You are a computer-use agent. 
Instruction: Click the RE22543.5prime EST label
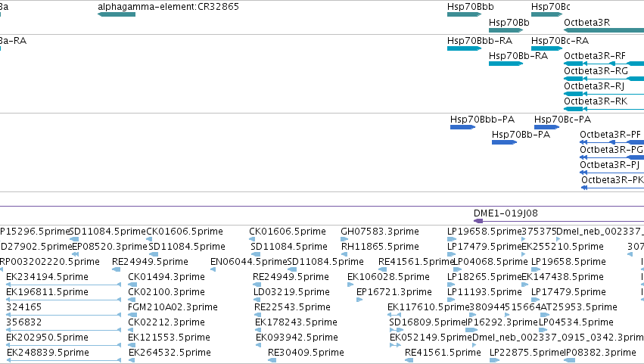tap(292, 307)
